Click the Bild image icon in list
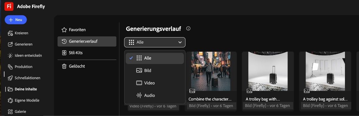 139,71
